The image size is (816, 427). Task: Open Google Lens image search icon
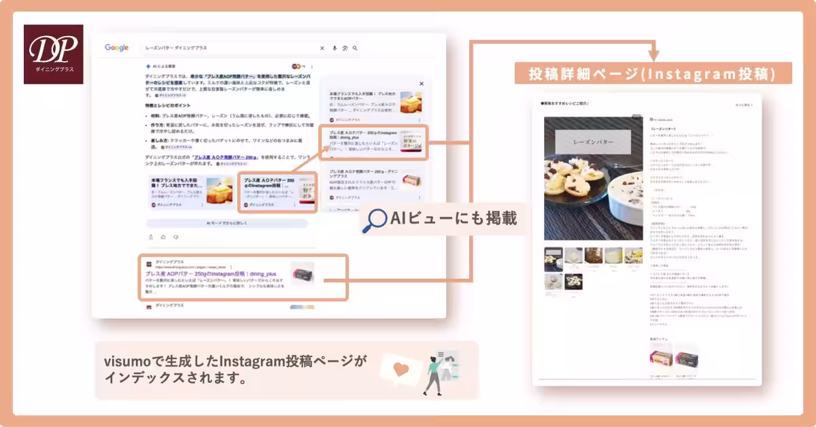coord(345,48)
